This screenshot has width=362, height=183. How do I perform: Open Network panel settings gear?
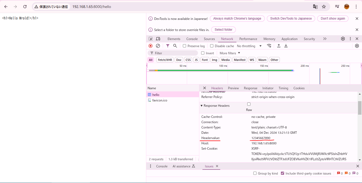pos(357,46)
